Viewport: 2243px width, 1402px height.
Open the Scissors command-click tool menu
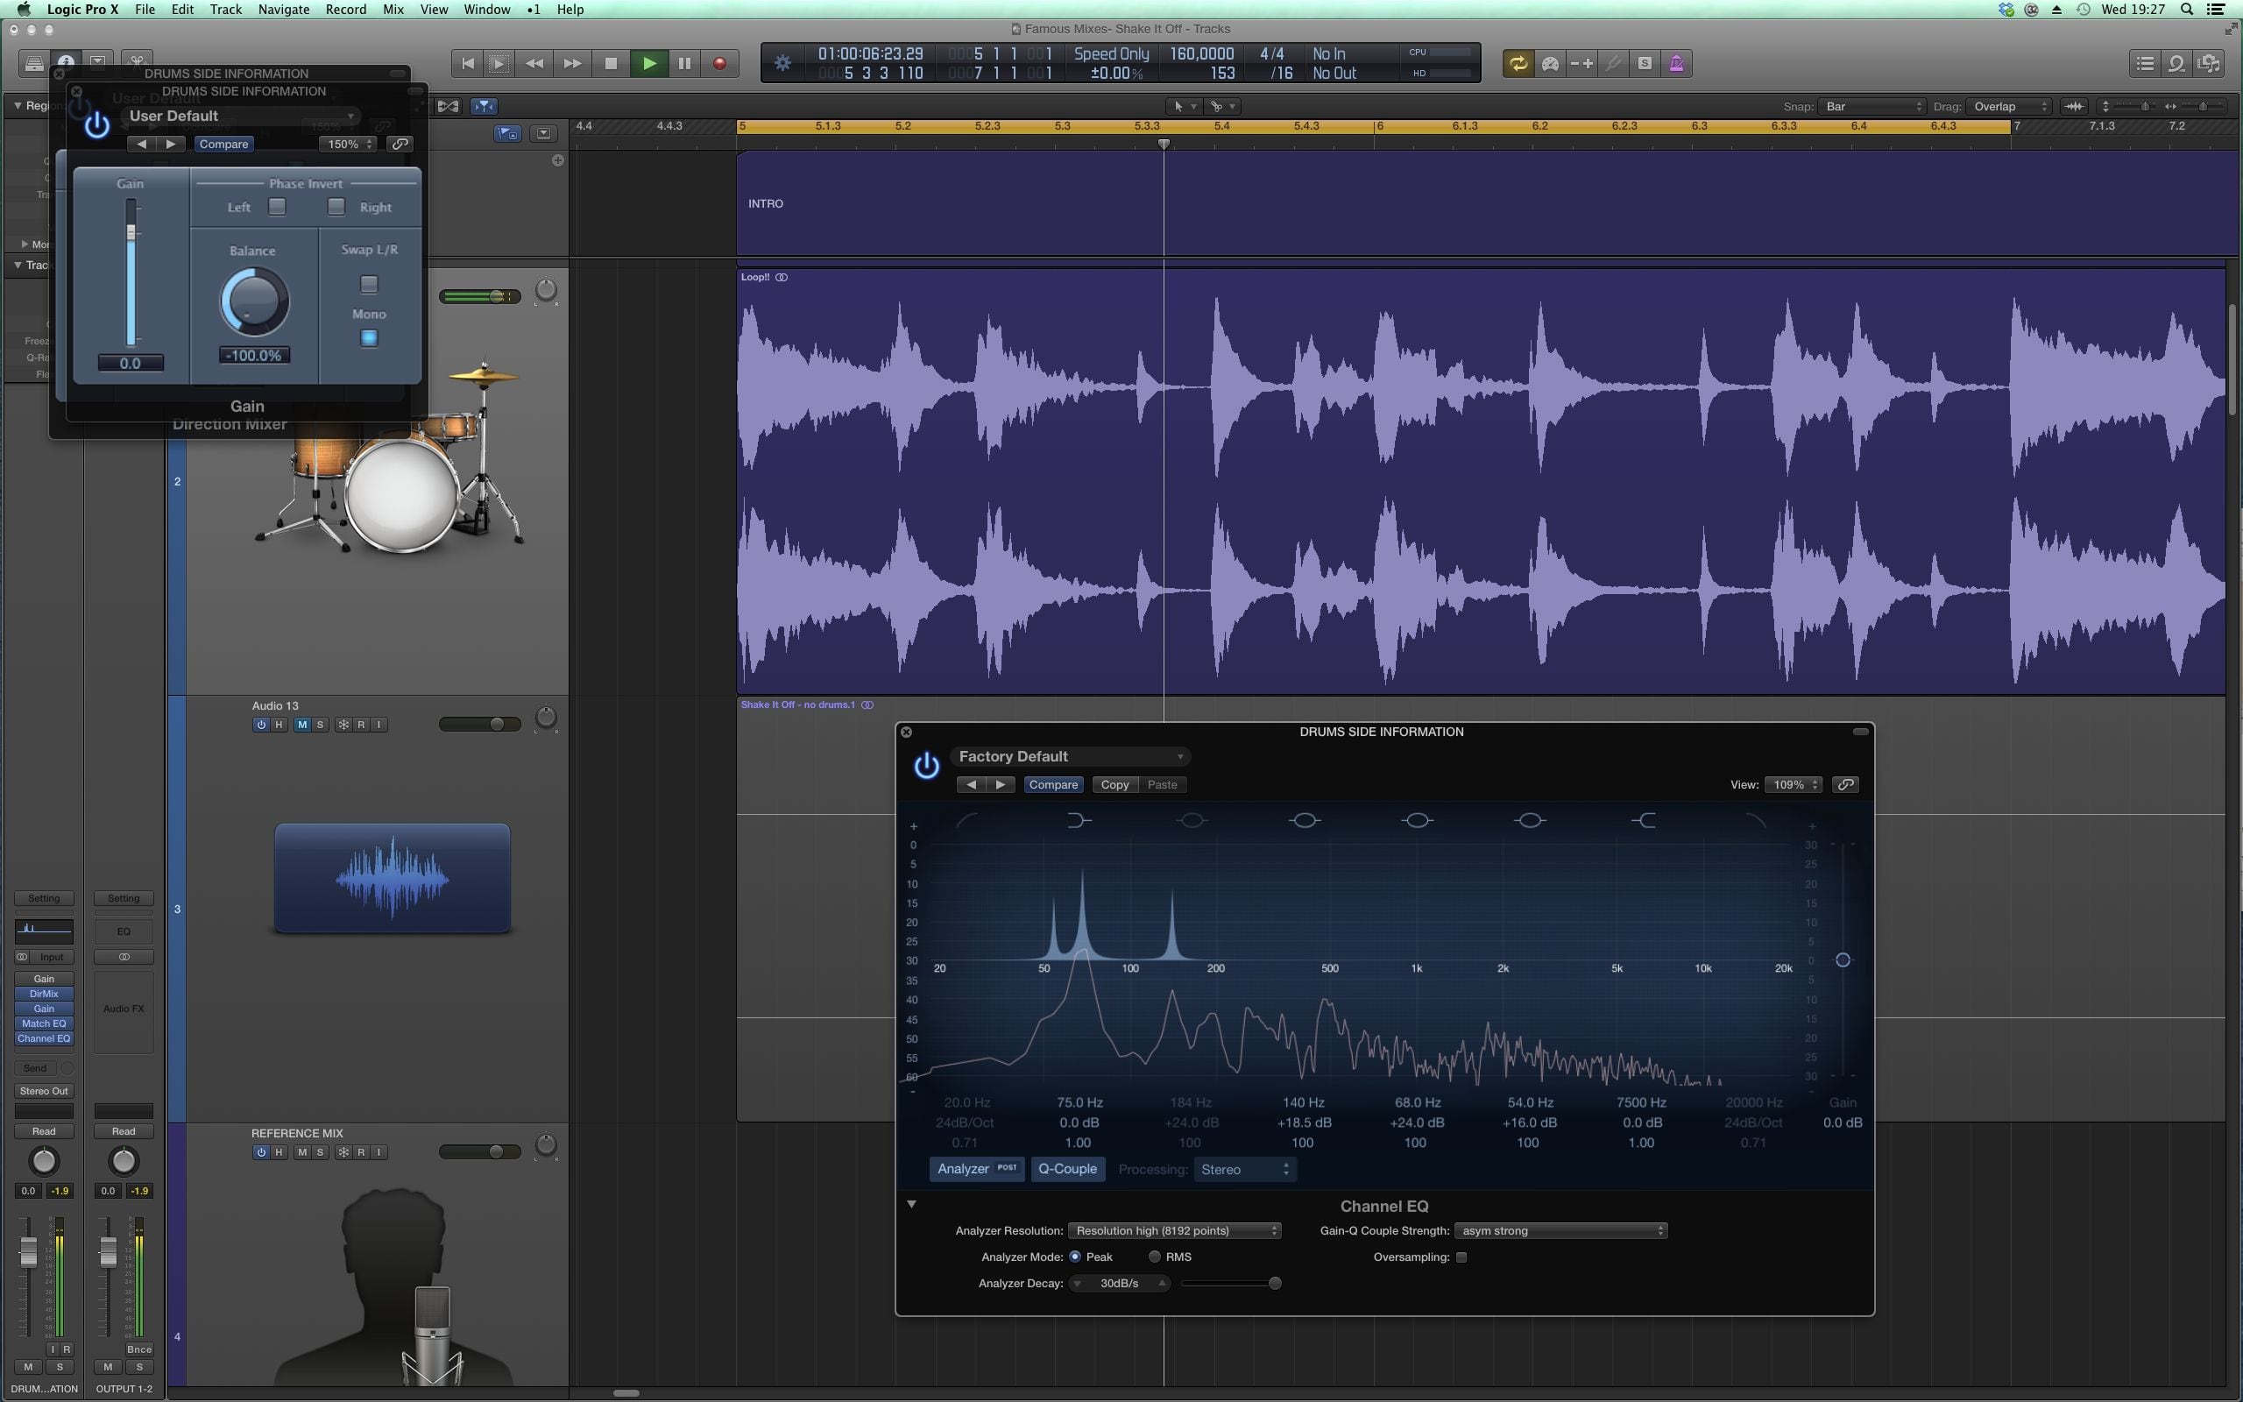point(1223,106)
